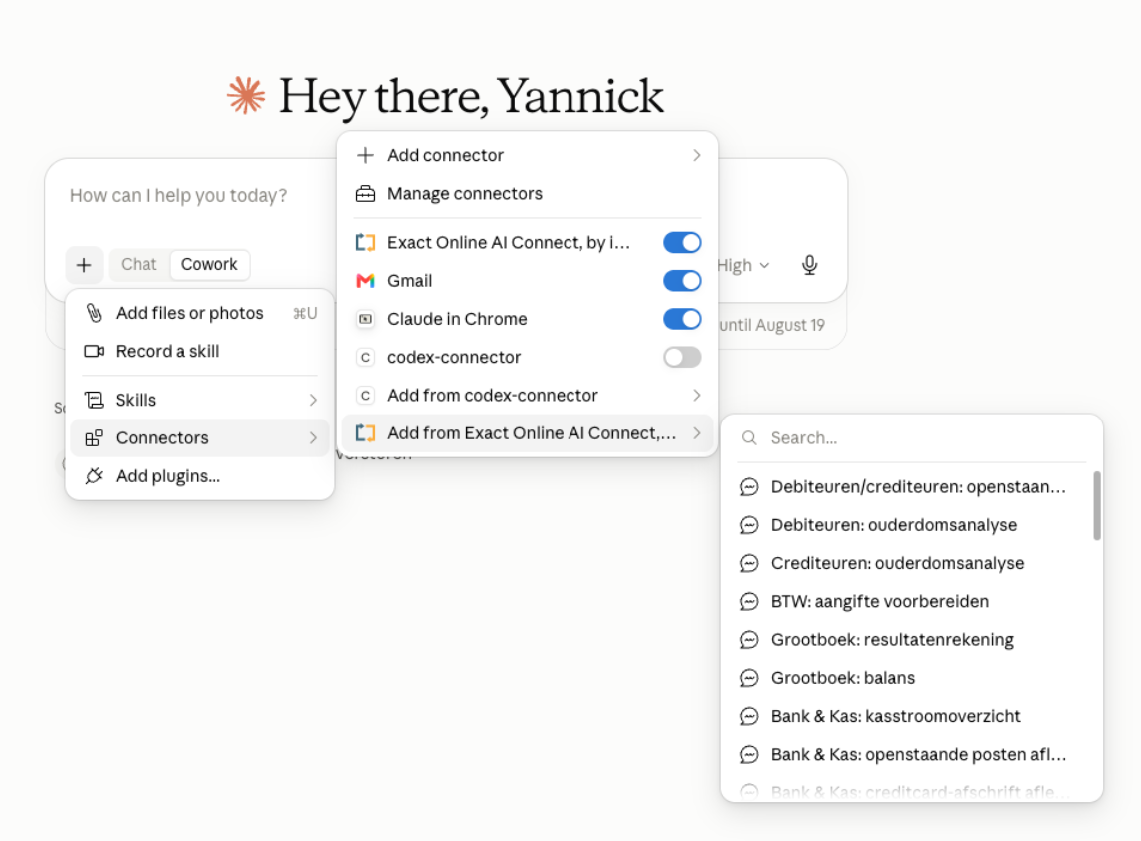Switch to the Chat tab

[138, 264]
